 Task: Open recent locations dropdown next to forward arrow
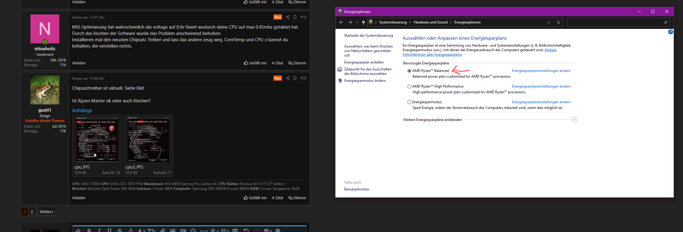pyautogui.click(x=357, y=22)
